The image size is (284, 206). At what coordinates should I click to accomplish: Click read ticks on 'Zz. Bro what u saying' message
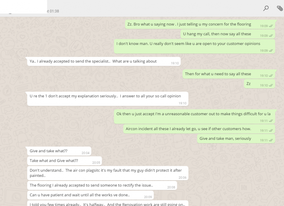271,26
